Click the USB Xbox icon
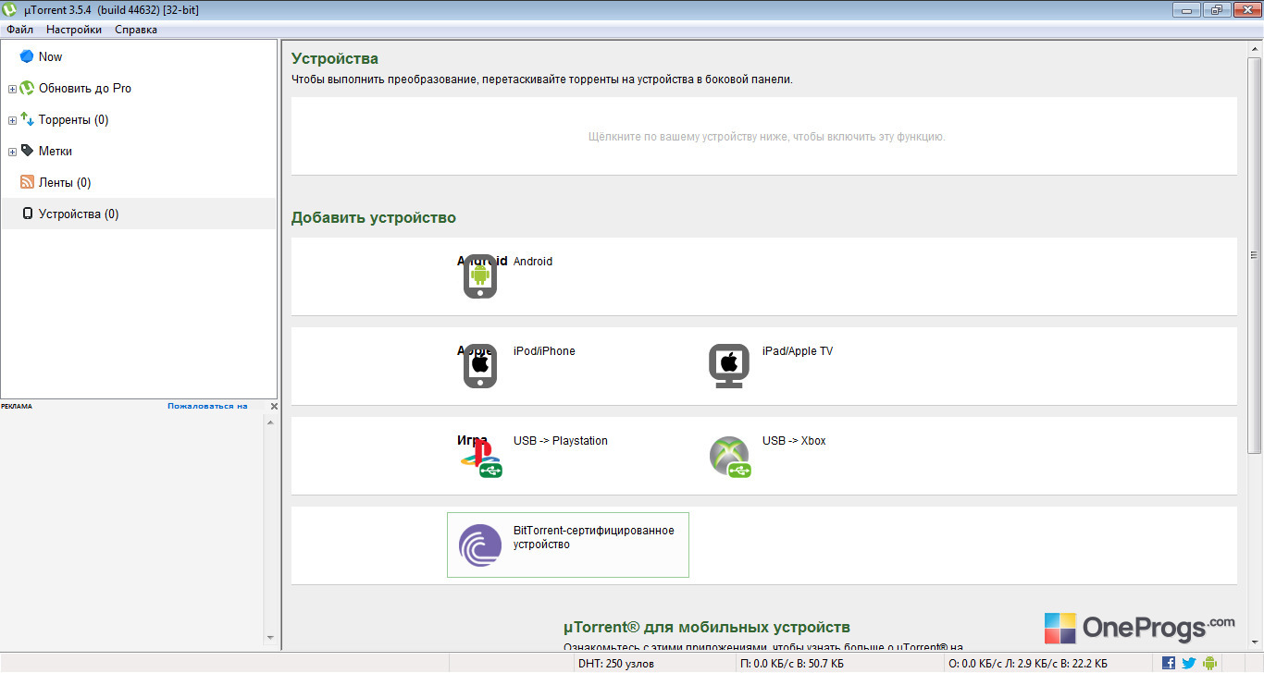 730,457
